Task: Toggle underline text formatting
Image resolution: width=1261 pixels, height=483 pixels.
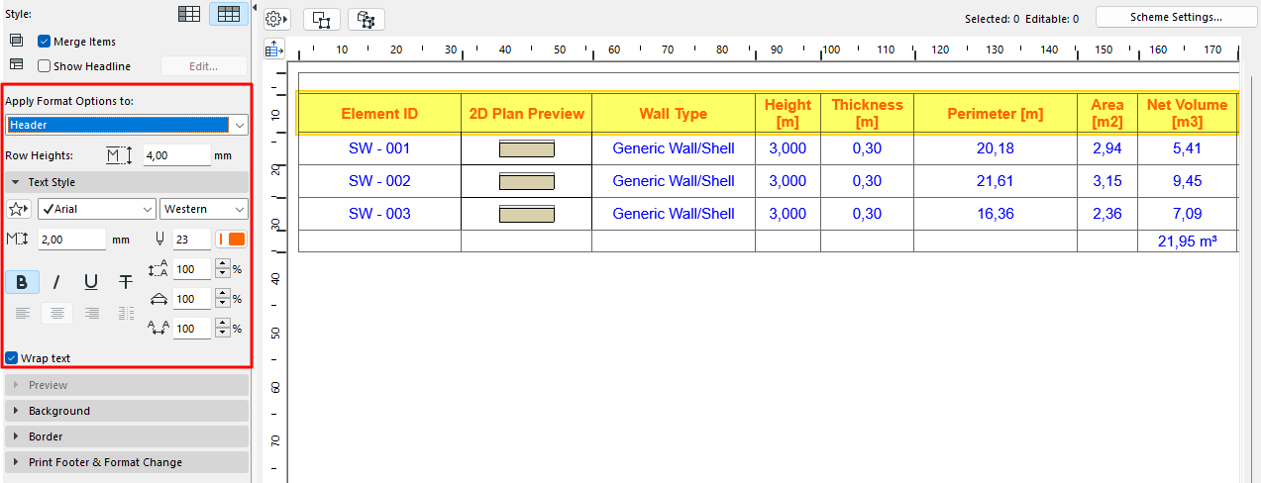Action: point(91,282)
